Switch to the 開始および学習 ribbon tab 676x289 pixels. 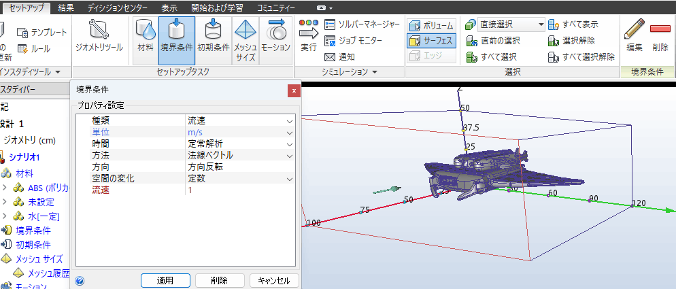[x=217, y=7]
